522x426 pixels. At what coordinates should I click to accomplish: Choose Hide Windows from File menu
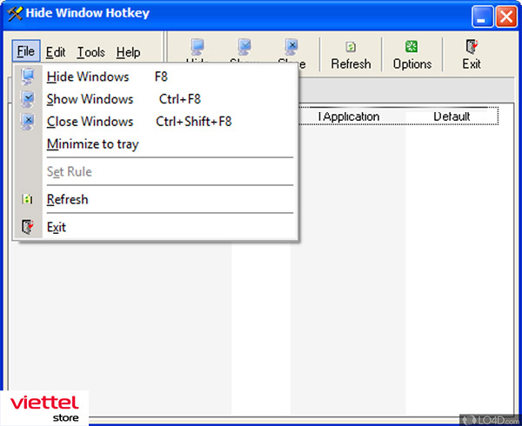155,77
